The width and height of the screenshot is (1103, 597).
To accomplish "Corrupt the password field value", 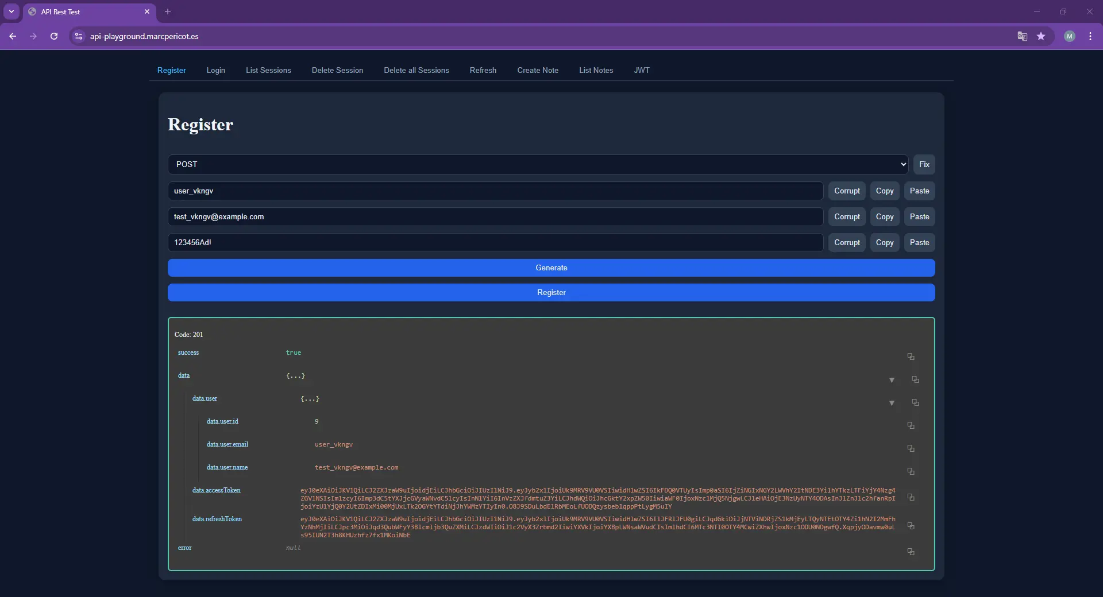I will click(847, 242).
